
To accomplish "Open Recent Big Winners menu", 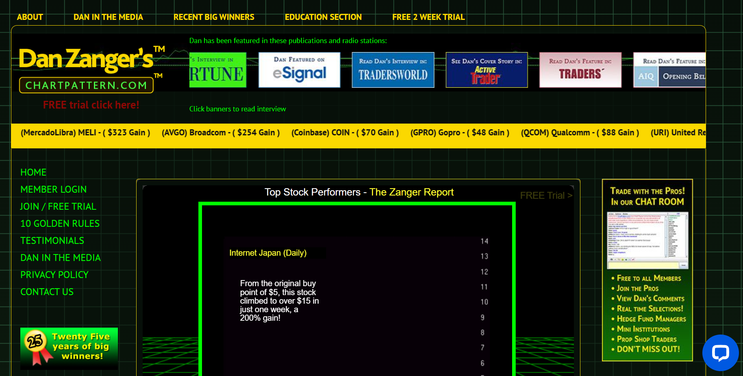I will click(x=214, y=17).
